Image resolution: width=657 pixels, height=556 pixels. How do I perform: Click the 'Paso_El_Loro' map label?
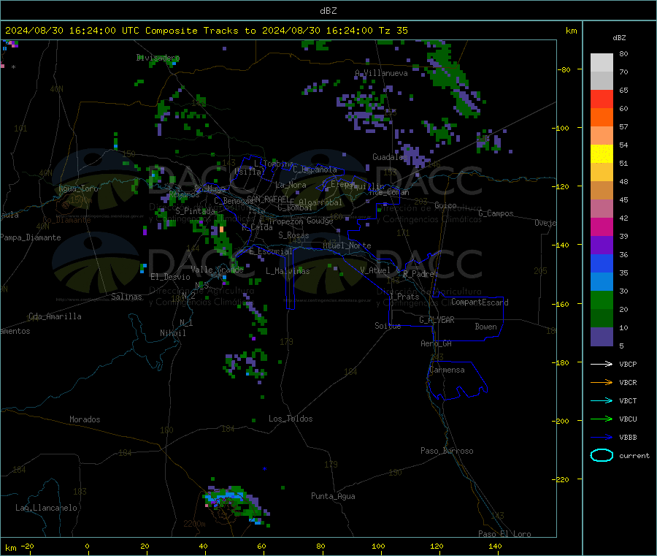pos(504,534)
